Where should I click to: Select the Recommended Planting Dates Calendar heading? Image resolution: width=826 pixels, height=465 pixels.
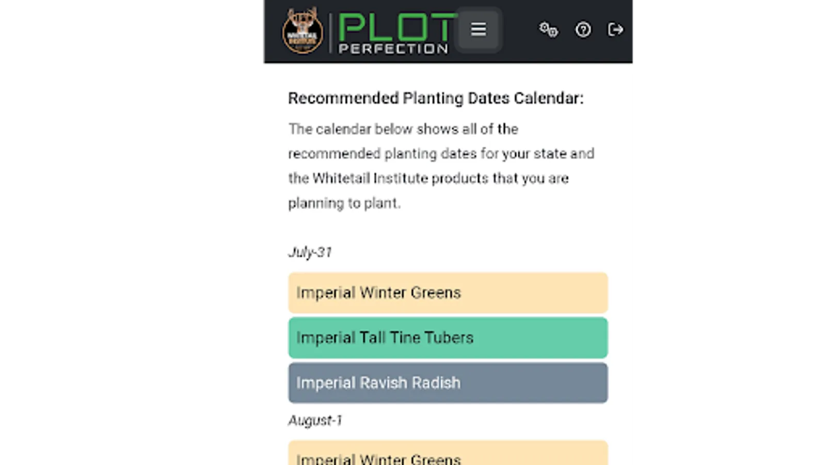(436, 98)
